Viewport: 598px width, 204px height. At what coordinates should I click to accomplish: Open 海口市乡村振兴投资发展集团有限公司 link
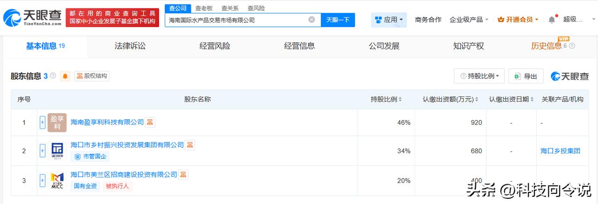click(127, 145)
